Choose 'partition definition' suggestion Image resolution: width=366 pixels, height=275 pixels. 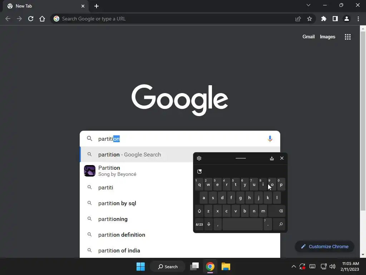click(136, 235)
